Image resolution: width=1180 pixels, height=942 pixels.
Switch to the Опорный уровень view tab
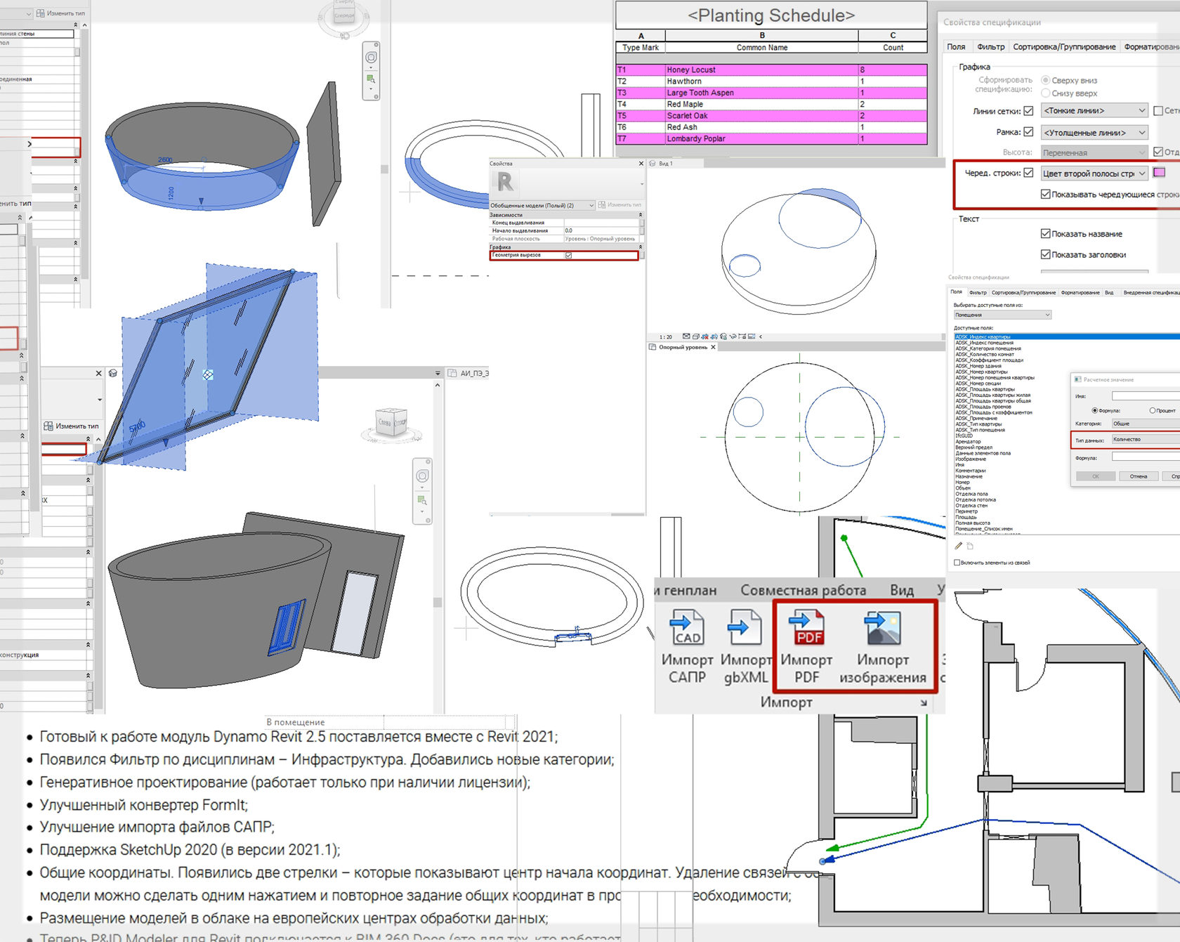coord(682,347)
